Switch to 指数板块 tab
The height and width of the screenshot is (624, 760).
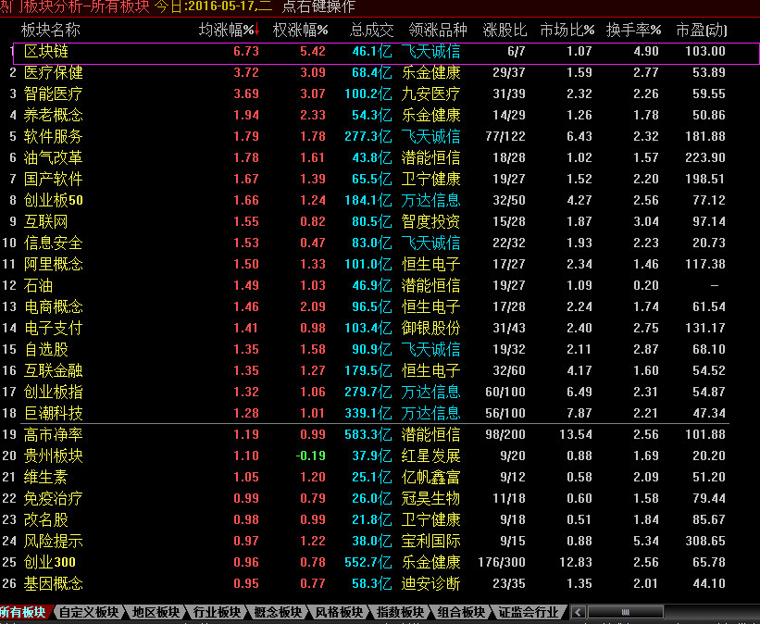(399, 612)
